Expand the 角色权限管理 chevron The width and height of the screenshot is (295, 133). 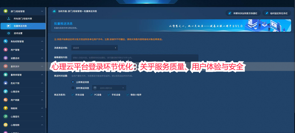point(42,41)
